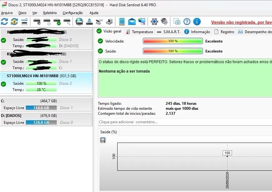Click the floppy disk save icon by the health graph
Image resolution: width=272 pixels, height=192 pixels.
pyautogui.click(x=103, y=140)
